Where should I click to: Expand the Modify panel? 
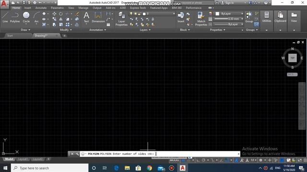tap(66, 30)
